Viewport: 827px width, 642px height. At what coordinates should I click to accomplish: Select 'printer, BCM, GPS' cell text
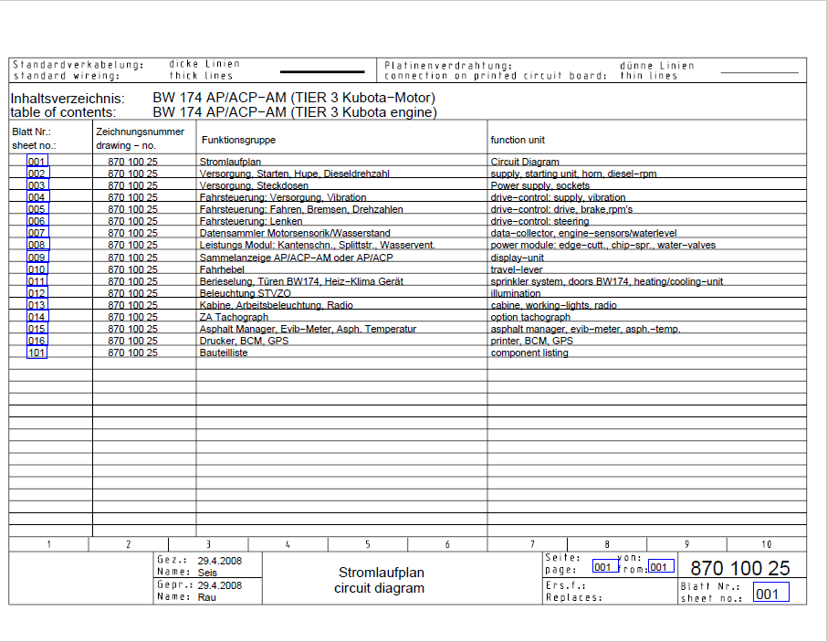click(x=531, y=341)
